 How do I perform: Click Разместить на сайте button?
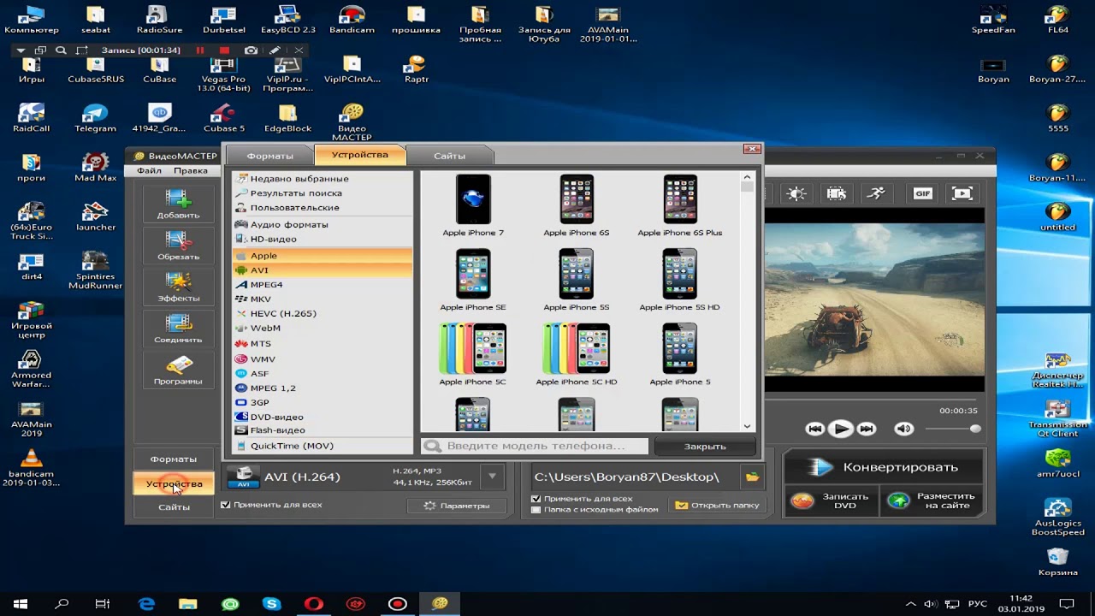932,500
